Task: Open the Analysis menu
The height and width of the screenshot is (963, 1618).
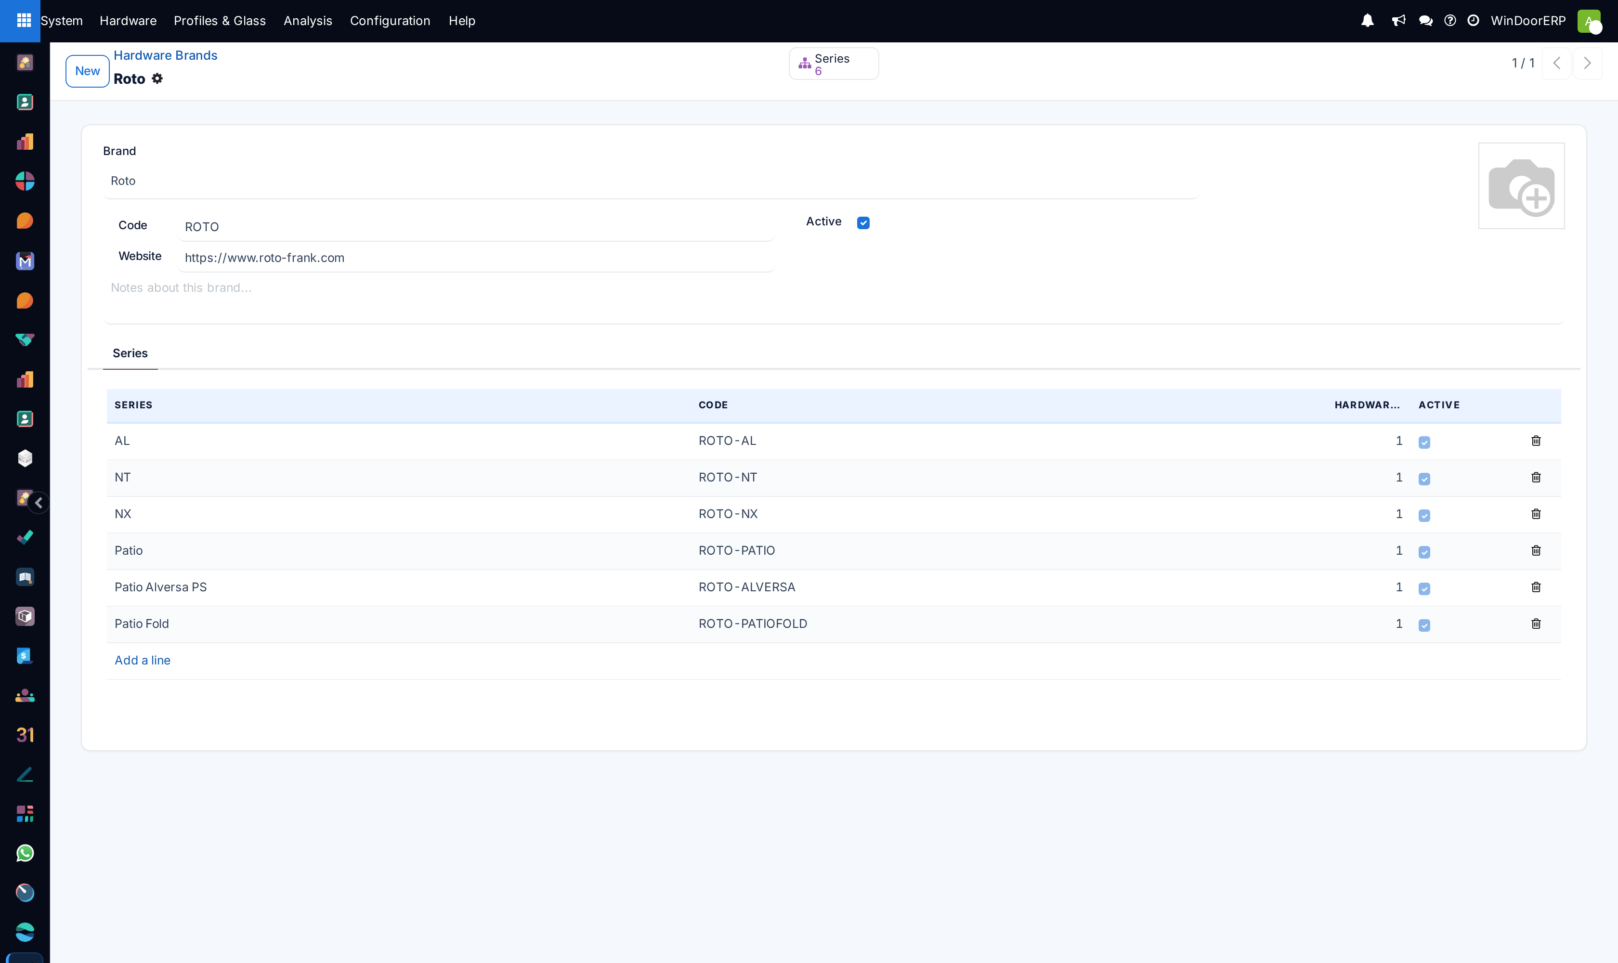Action: click(x=308, y=21)
